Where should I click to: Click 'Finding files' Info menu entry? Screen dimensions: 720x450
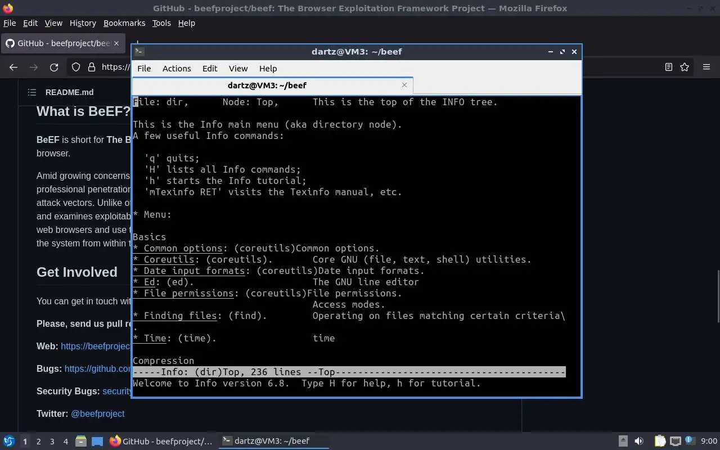[180, 316]
